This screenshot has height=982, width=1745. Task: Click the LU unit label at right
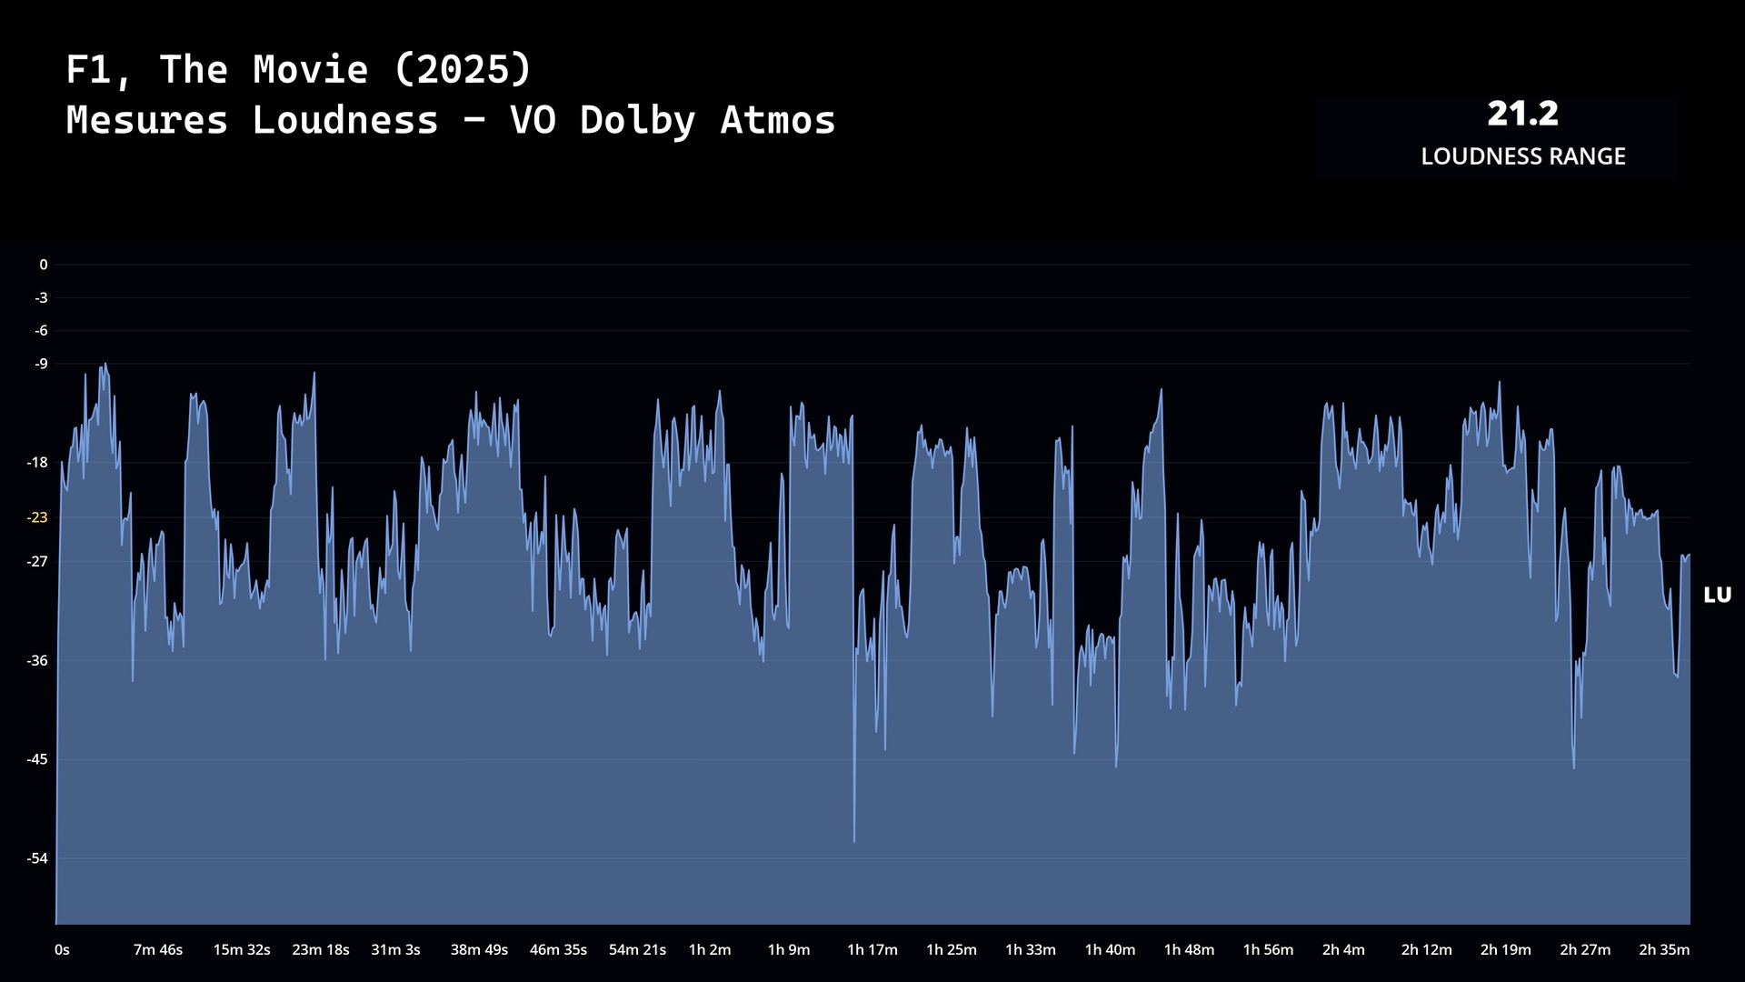[1717, 595]
